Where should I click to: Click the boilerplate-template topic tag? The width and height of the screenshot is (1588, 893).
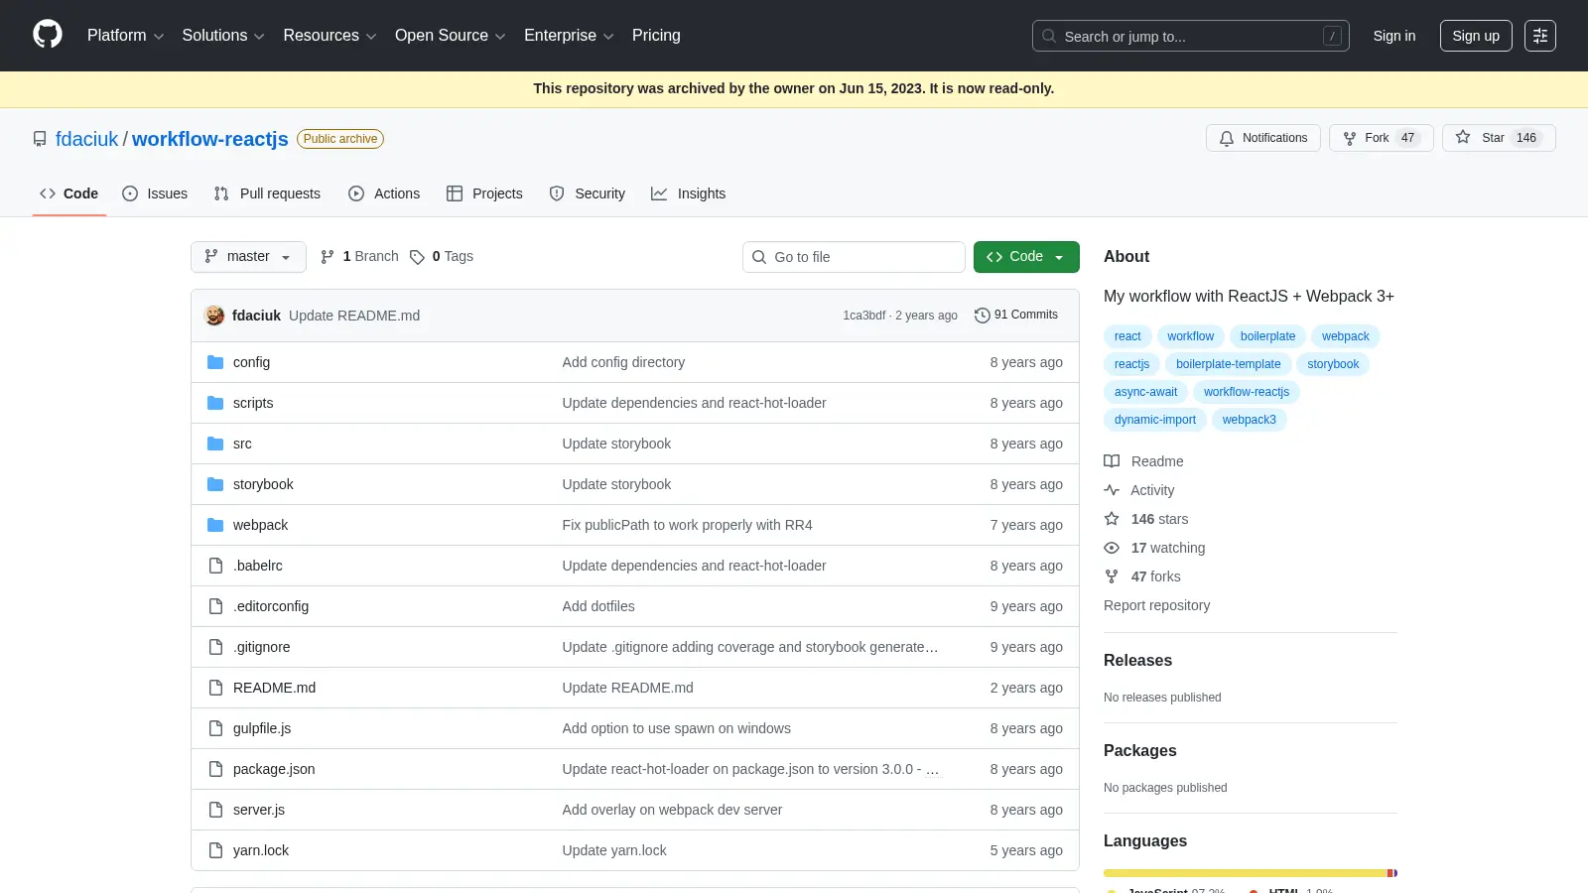coord(1229,364)
